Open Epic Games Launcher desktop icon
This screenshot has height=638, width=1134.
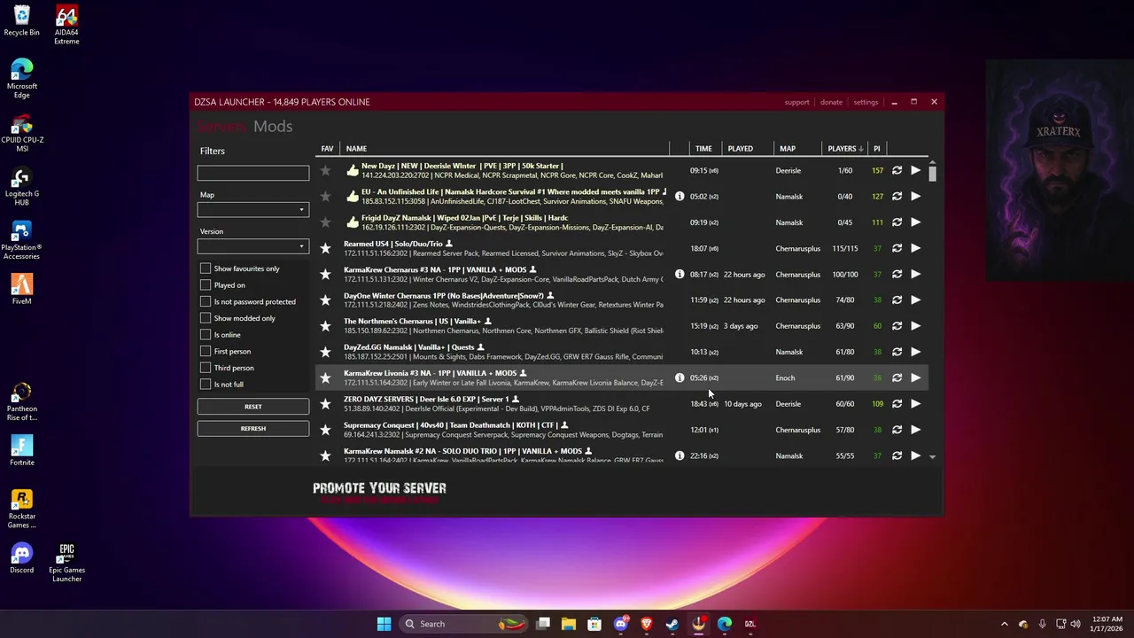(66, 563)
